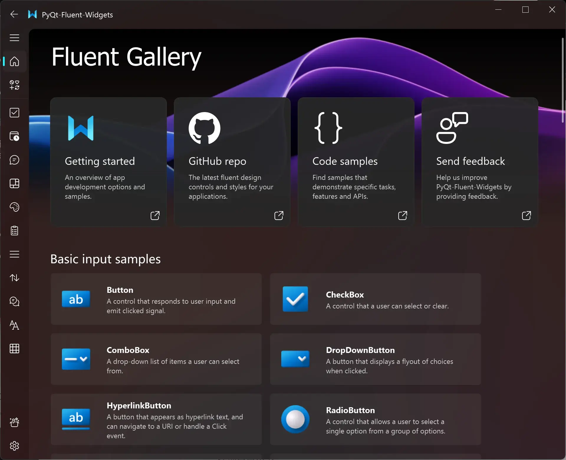Viewport: 566px width, 460px height.
Task: Open Settings gear at sidebar bottom
Action: pyautogui.click(x=14, y=446)
